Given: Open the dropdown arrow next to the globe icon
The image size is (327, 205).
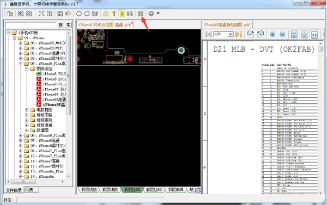Looking at the screenshot, I should 158,13.
